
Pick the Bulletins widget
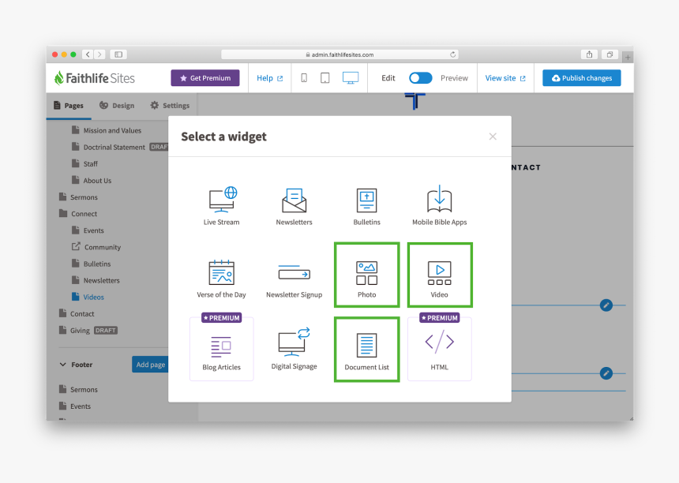[367, 206]
